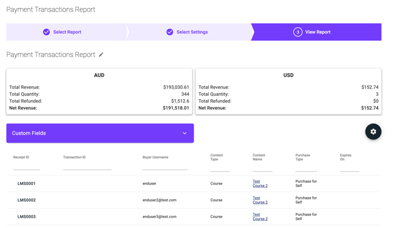Image resolution: width=393 pixels, height=228 pixels.
Task: Click the Purchase Type column header
Action: [x=303, y=157]
